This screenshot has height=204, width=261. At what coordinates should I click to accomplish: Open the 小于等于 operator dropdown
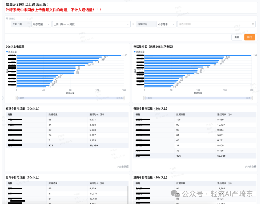click(166, 24)
